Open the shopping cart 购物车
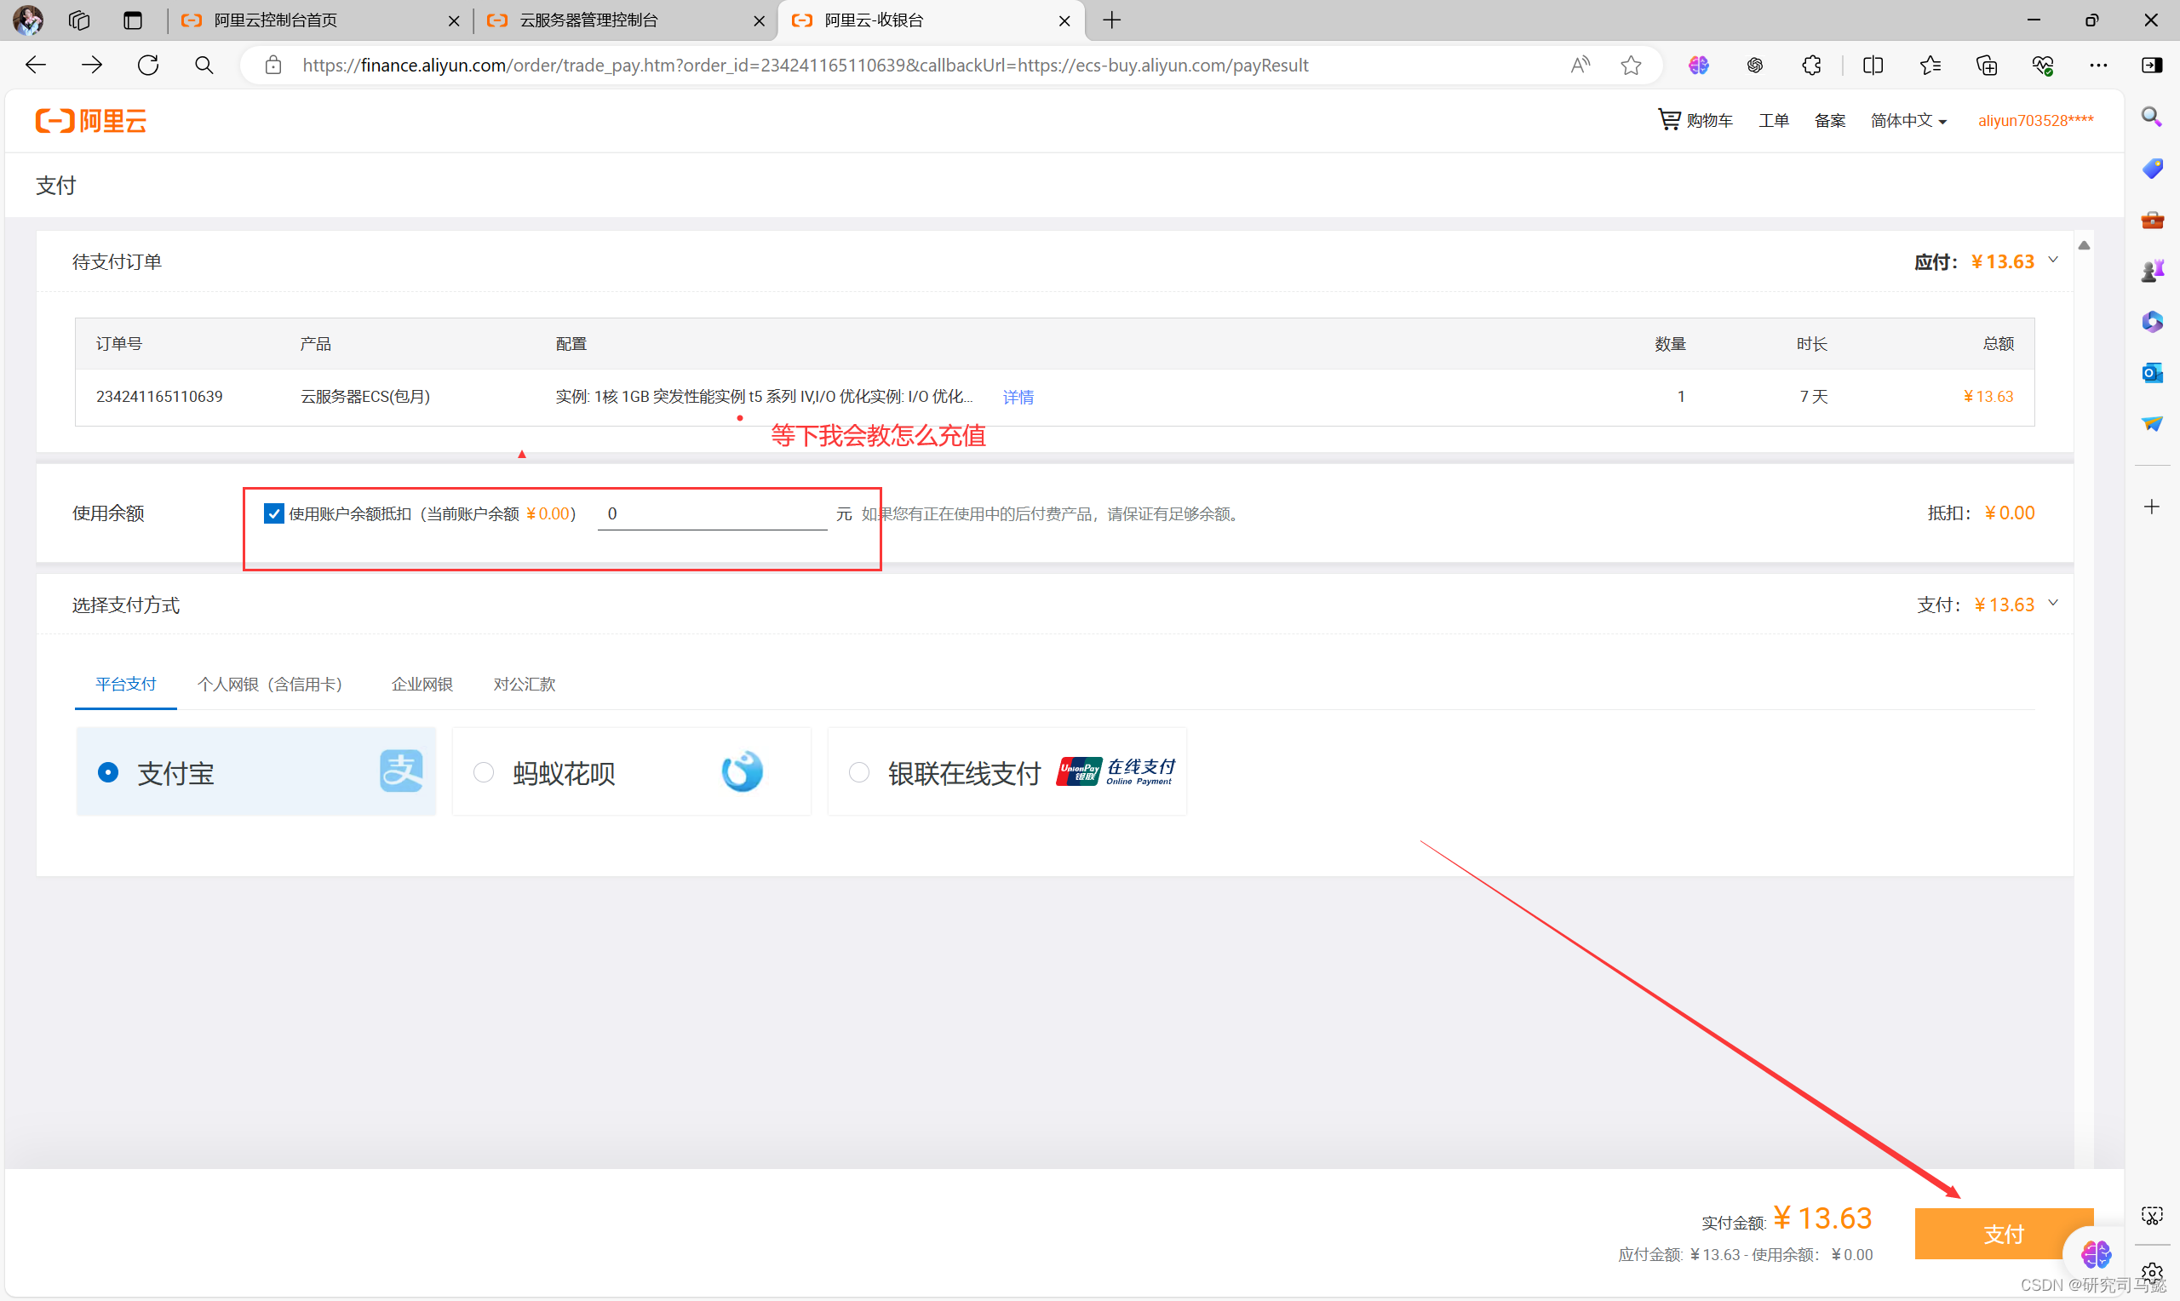Screen dimensions: 2180x1301 pos(1695,120)
